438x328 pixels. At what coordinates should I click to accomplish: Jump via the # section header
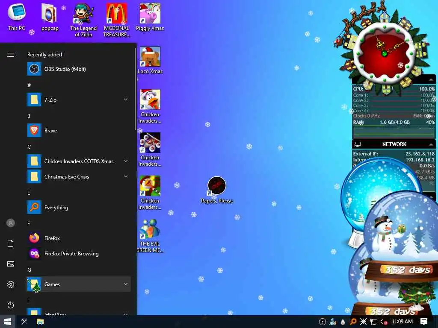point(29,85)
